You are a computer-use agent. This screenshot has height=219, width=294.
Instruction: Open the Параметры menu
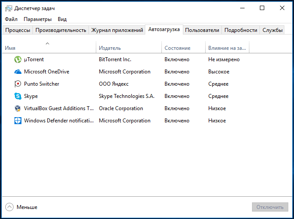click(38, 19)
